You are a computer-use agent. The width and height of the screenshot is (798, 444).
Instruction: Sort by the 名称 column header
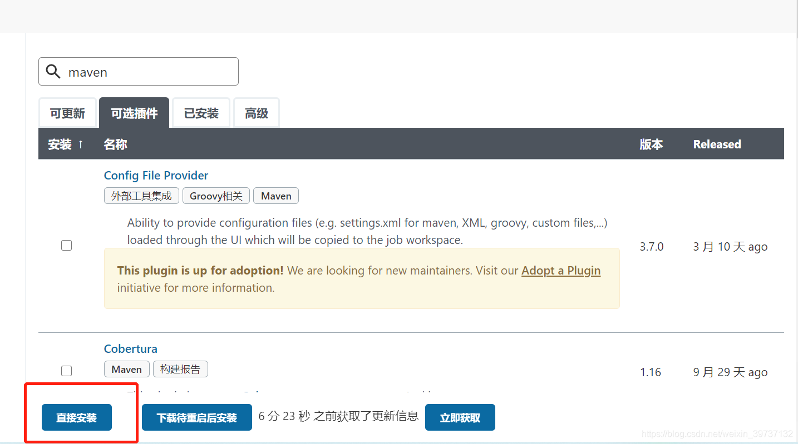(115, 144)
